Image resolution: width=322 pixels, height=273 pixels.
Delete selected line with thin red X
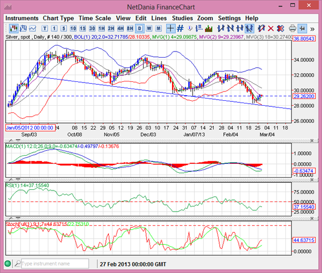point(271,28)
